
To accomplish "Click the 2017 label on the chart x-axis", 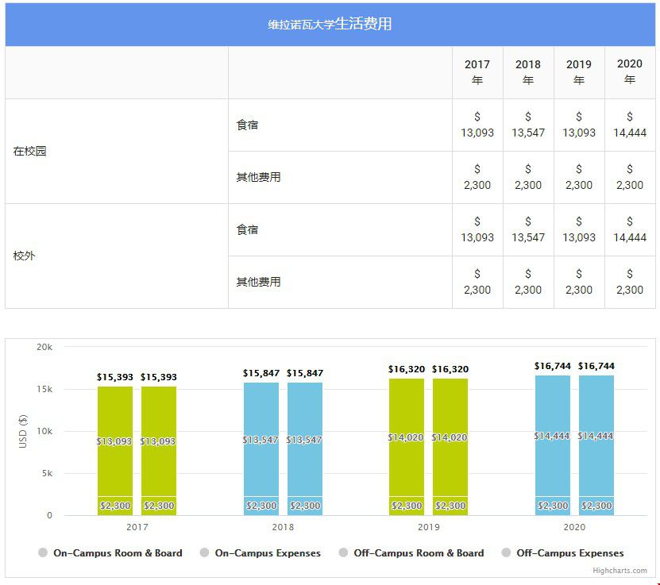I will [137, 527].
